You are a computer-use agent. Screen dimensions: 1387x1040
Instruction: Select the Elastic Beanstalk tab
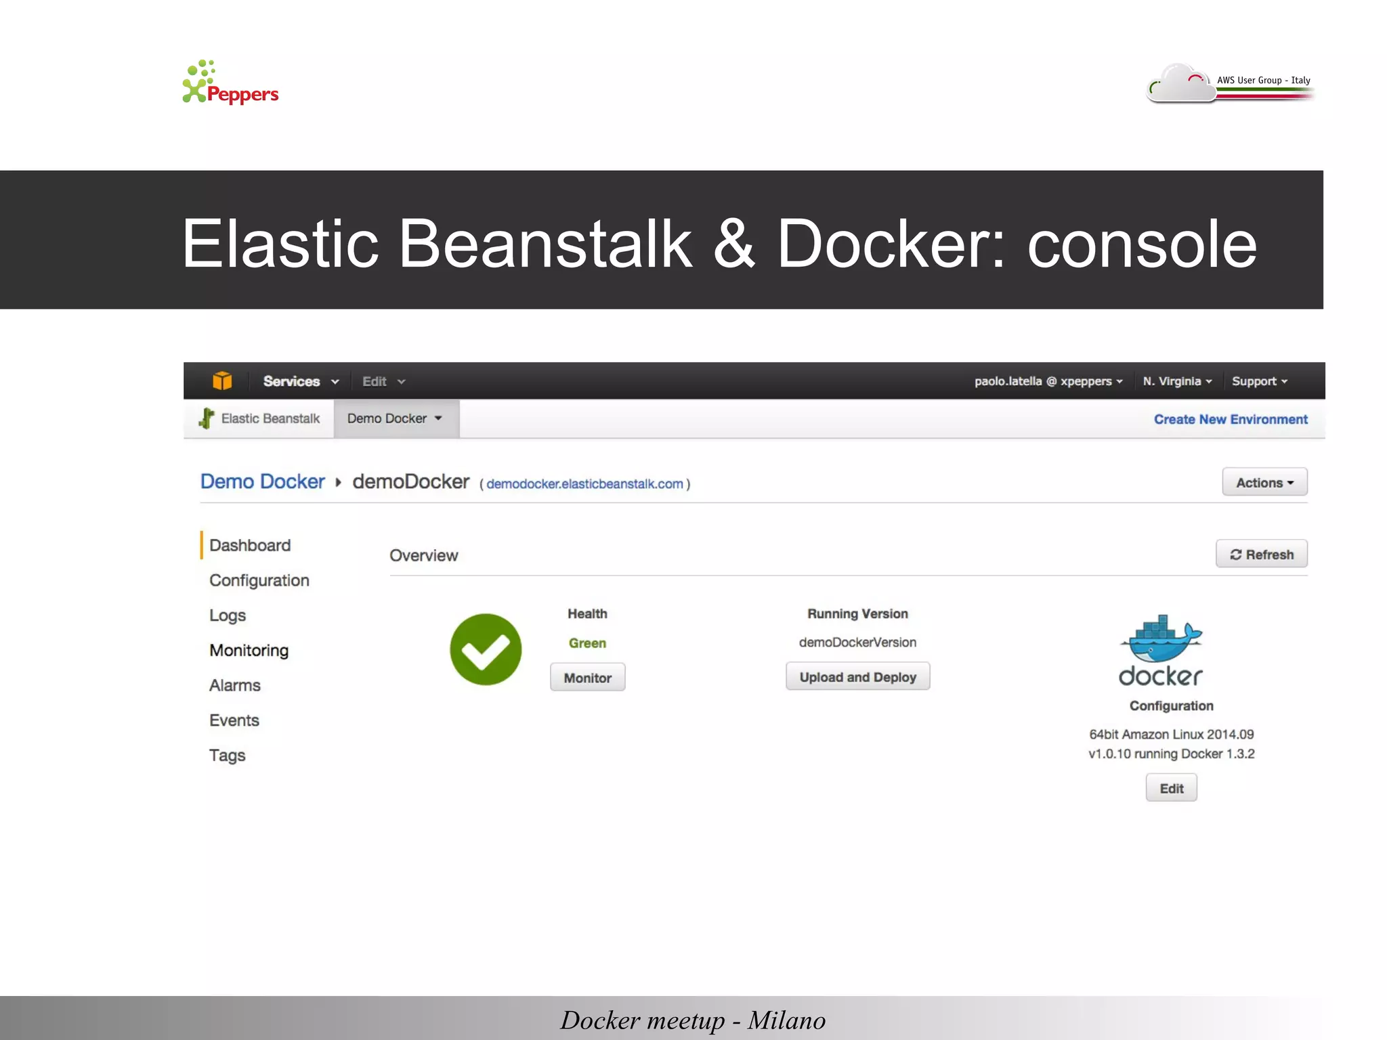[259, 418]
